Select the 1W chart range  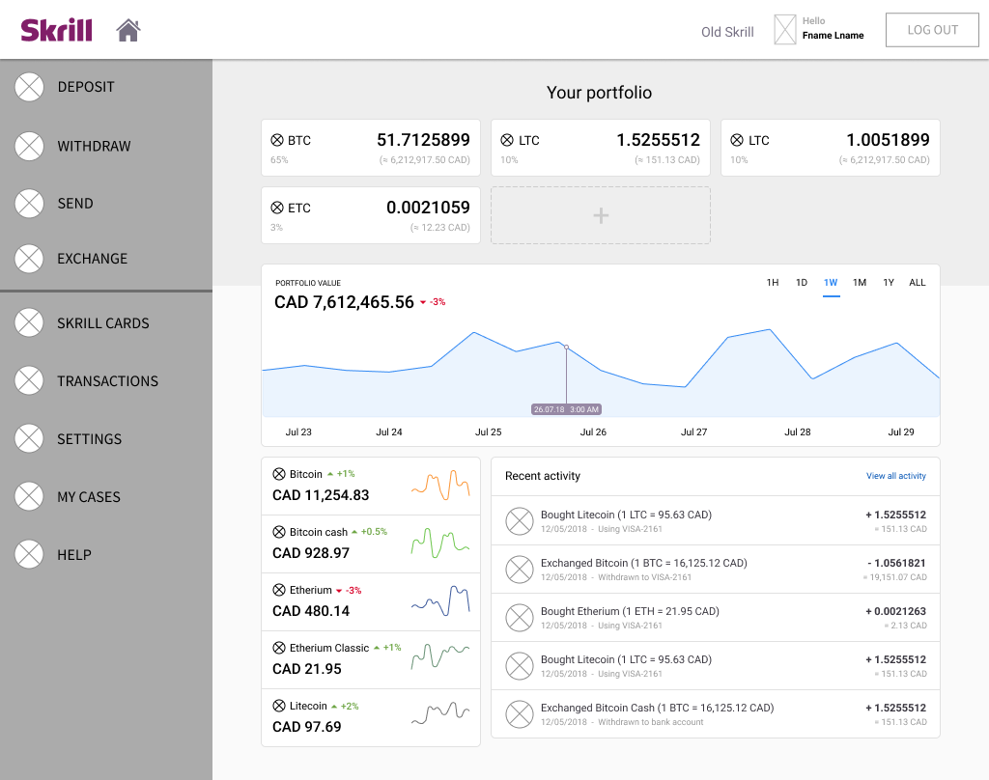[831, 283]
